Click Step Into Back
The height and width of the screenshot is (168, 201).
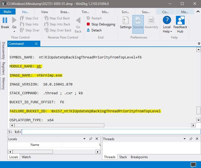pyautogui.click(x=57, y=24)
